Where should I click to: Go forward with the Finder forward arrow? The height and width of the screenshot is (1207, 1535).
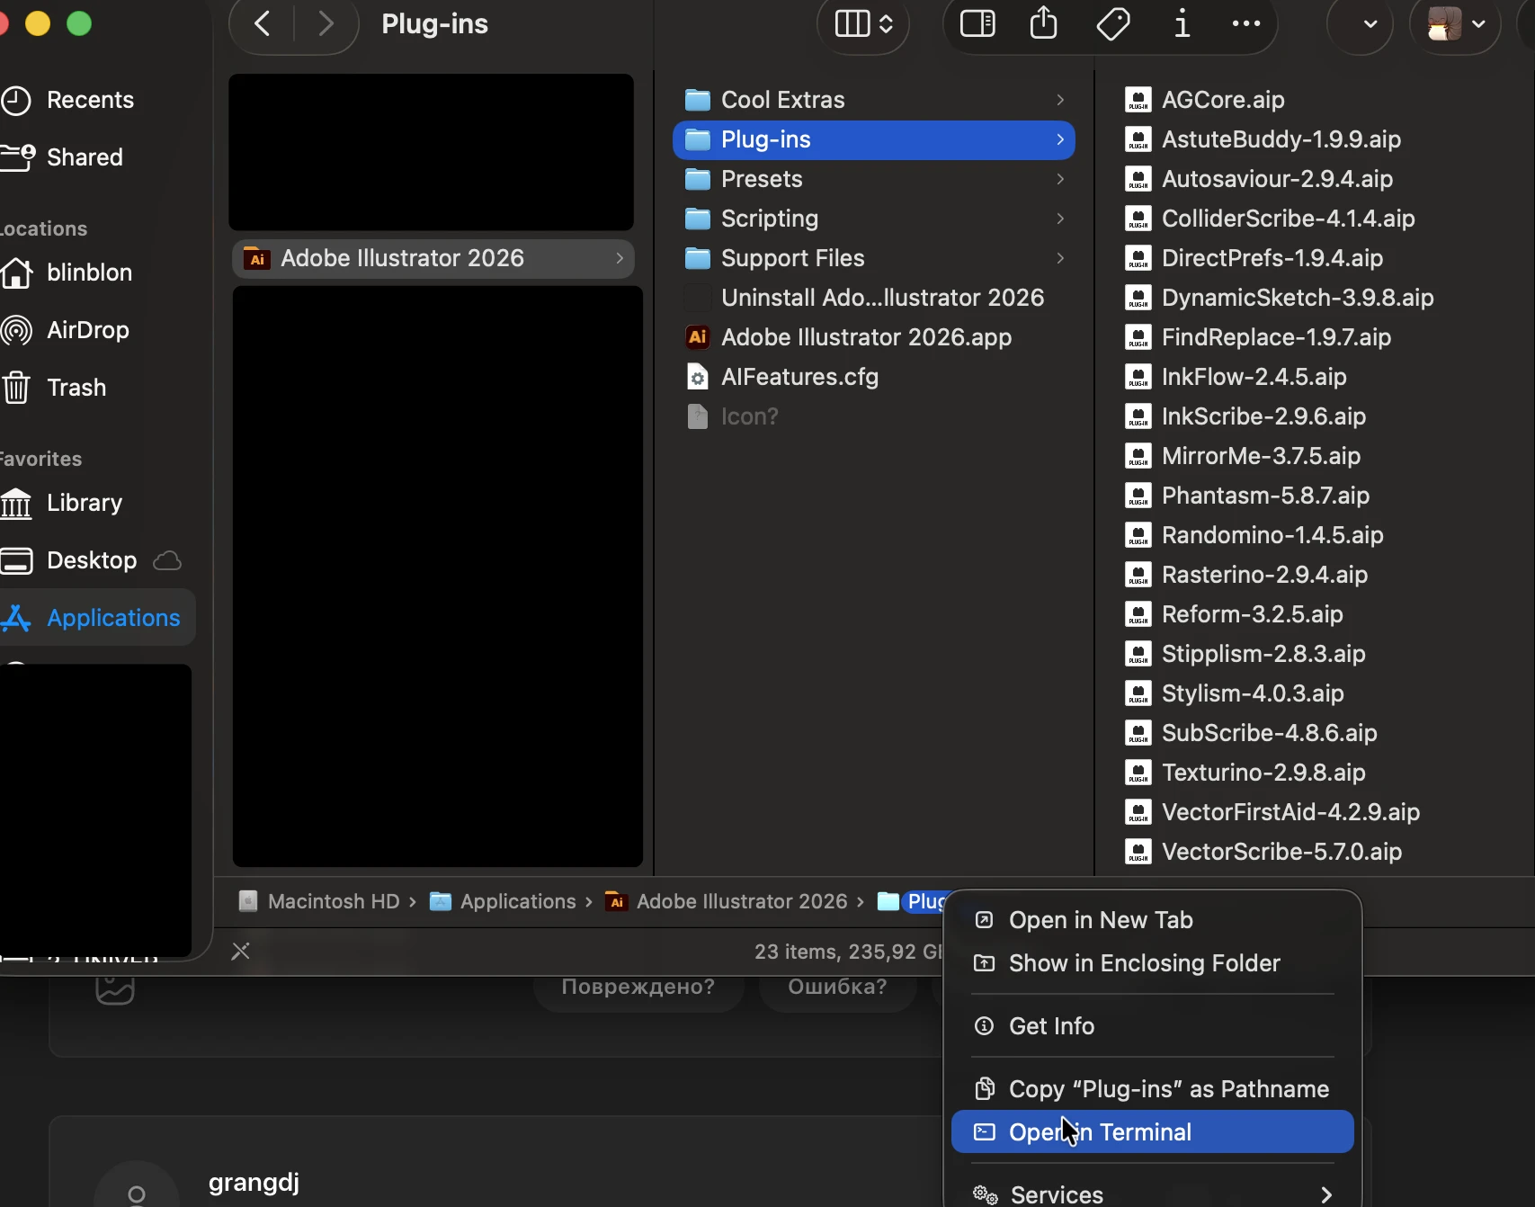point(326,24)
